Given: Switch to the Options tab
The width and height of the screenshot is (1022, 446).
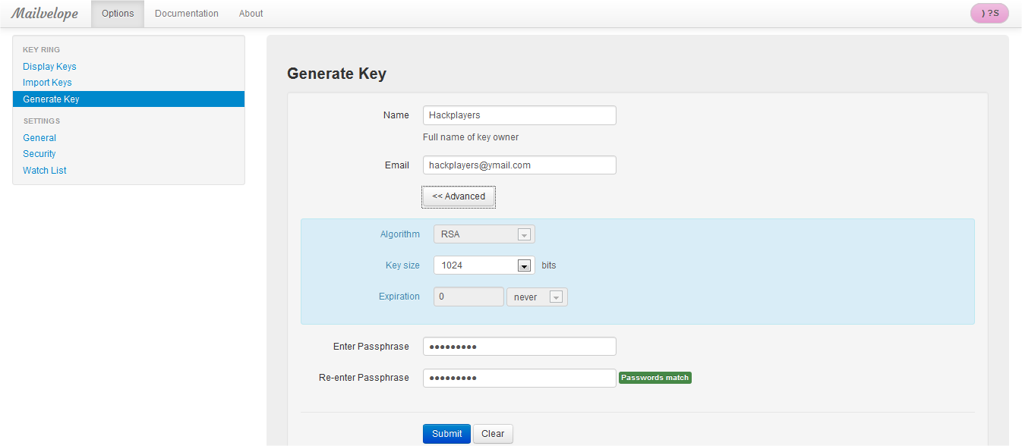Looking at the screenshot, I should [118, 14].
